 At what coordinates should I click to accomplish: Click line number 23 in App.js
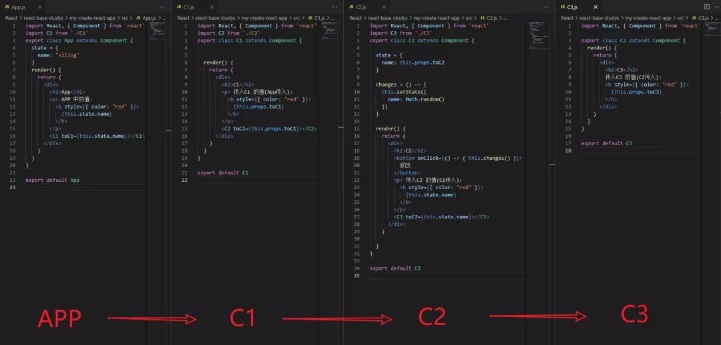click(x=13, y=187)
